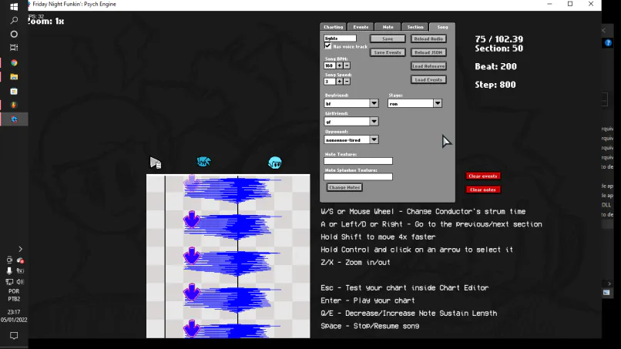Image resolution: width=621 pixels, height=349 pixels.
Task: Click the clock showing 23:17
Action: (x=14, y=312)
